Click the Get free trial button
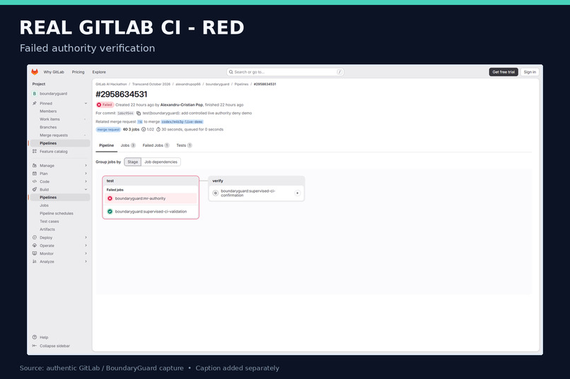This screenshot has width=570, height=379. [x=504, y=72]
